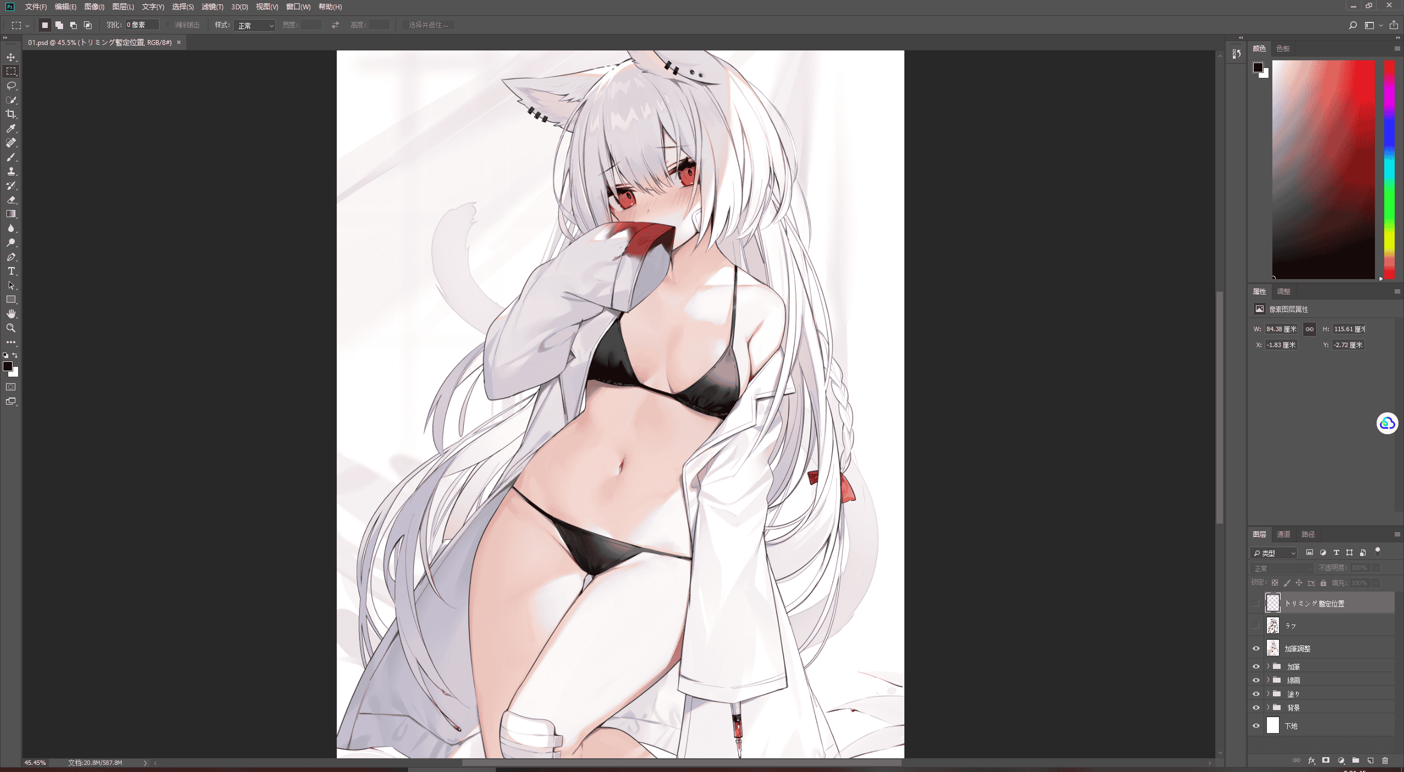Click in the color picker field

[x=1323, y=169]
